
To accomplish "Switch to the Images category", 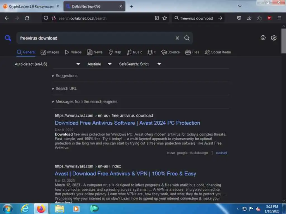I will click(x=50, y=52).
